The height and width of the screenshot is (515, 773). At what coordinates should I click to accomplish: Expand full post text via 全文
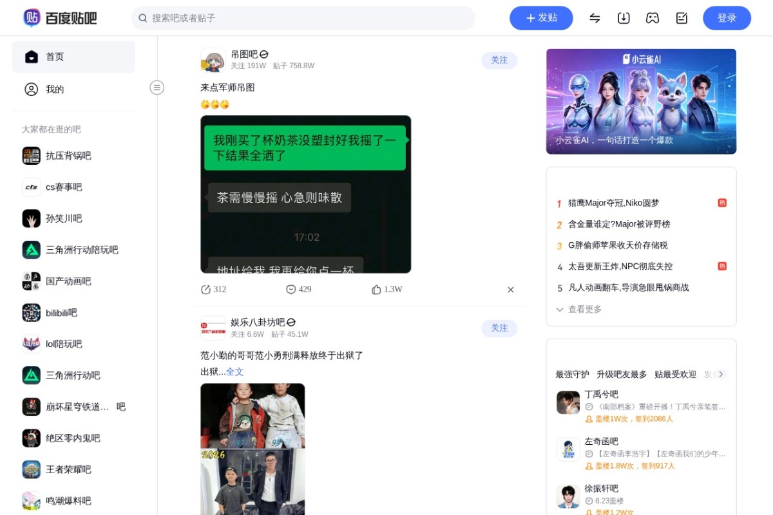(x=235, y=372)
